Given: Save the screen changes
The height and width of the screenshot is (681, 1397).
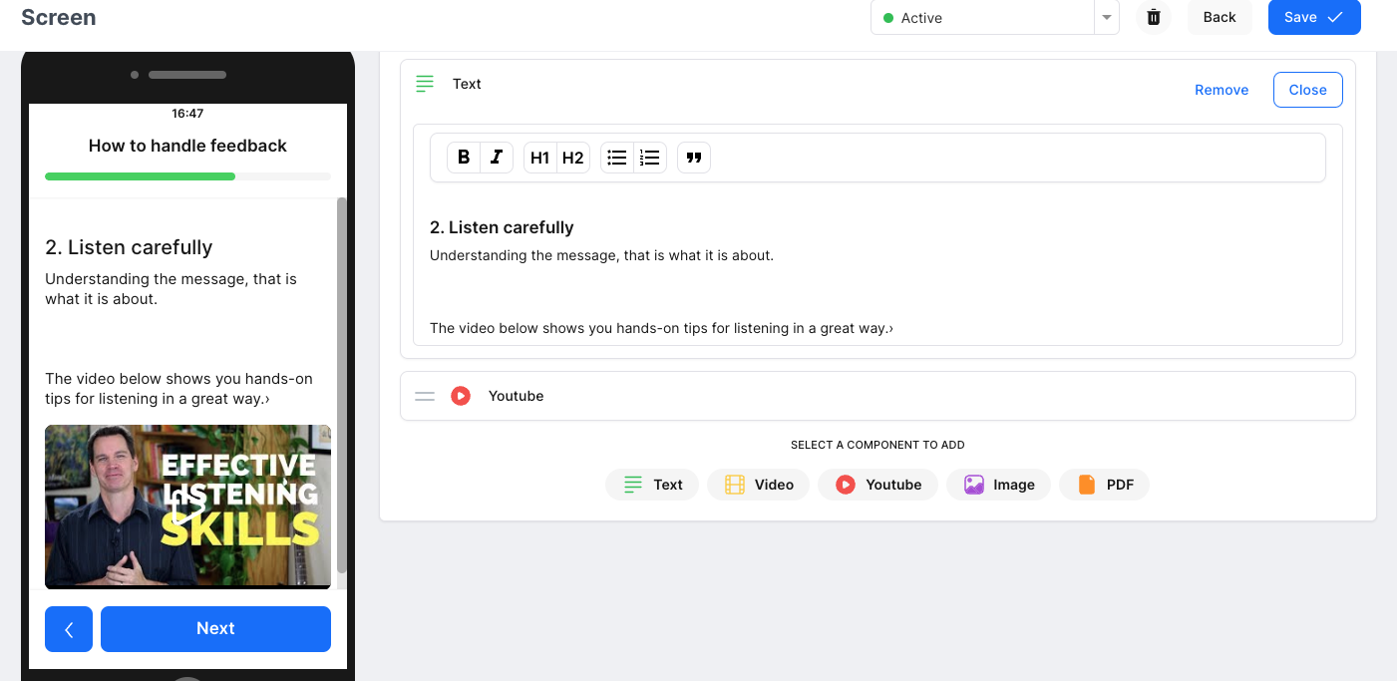Looking at the screenshot, I should [x=1313, y=17].
